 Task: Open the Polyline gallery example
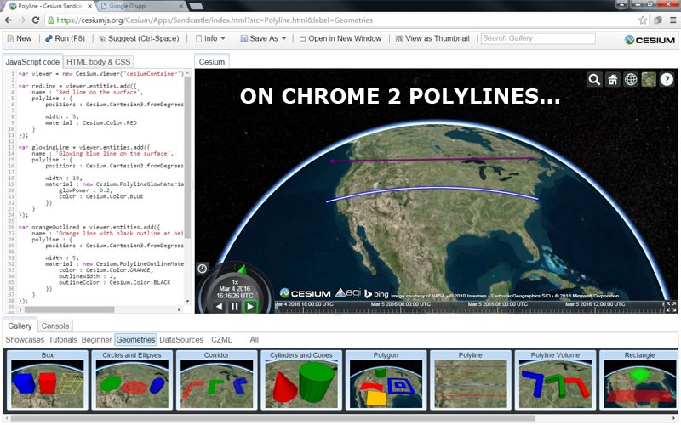[471, 380]
